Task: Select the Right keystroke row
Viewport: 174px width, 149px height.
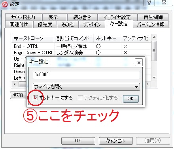Action: pyautogui.click(x=19, y=65)
